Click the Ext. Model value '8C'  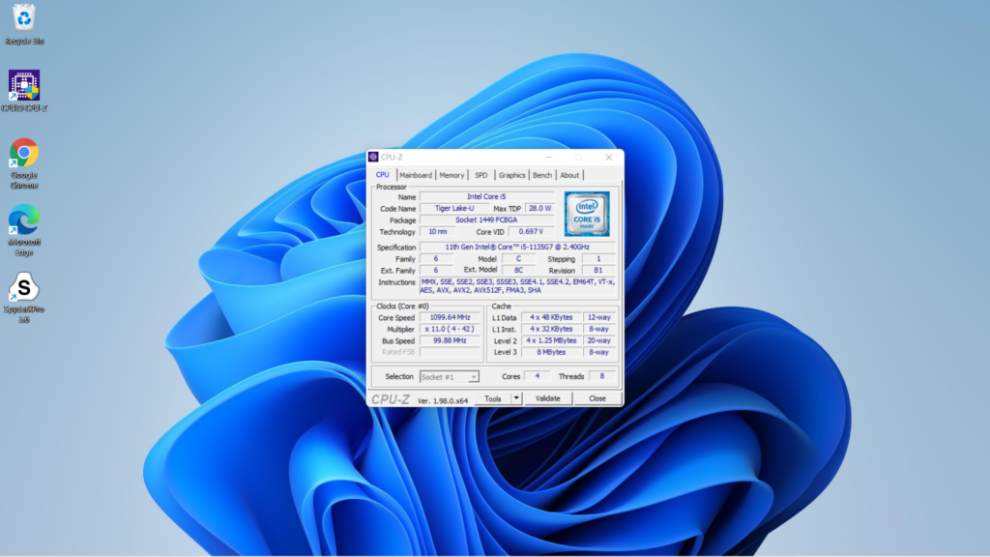[x=518, y=271]
